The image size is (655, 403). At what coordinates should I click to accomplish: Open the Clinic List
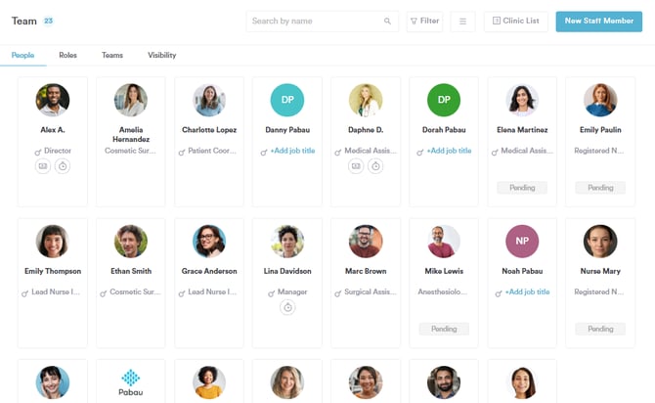click(x=515, y=22)
